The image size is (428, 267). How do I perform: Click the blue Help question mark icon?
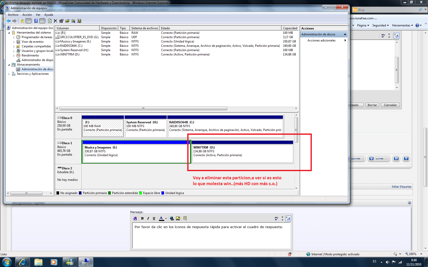(36, 21)
